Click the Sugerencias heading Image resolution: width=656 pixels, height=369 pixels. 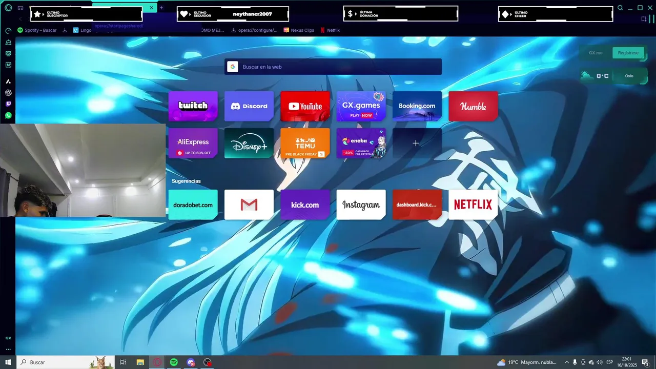click(x=186, y=181)
